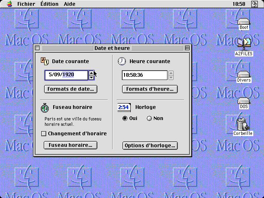Viewport: 264px width, 198px height.
Task: Select the Divers disk icon
Action: coord(244,75)
